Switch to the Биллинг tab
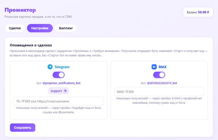218x140 pixels. point(66,28)
